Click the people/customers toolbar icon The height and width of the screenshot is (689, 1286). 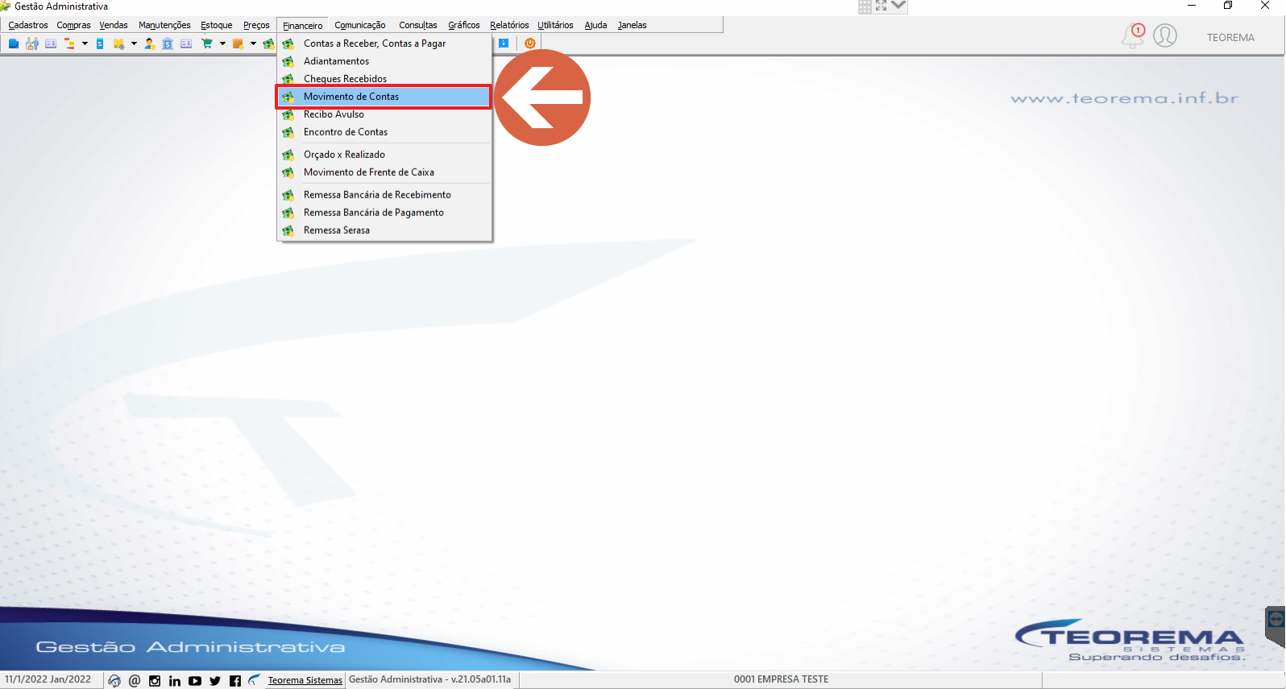pyautogui.click(x=32, y=44)
